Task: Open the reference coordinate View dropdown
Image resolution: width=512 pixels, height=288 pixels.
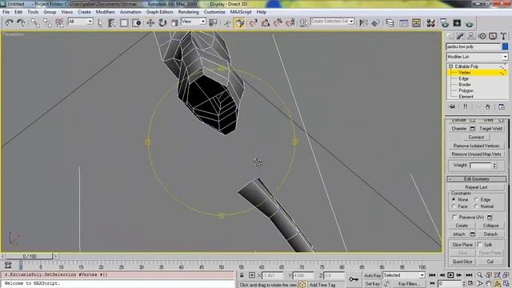Action: click(x=194, y=22)
